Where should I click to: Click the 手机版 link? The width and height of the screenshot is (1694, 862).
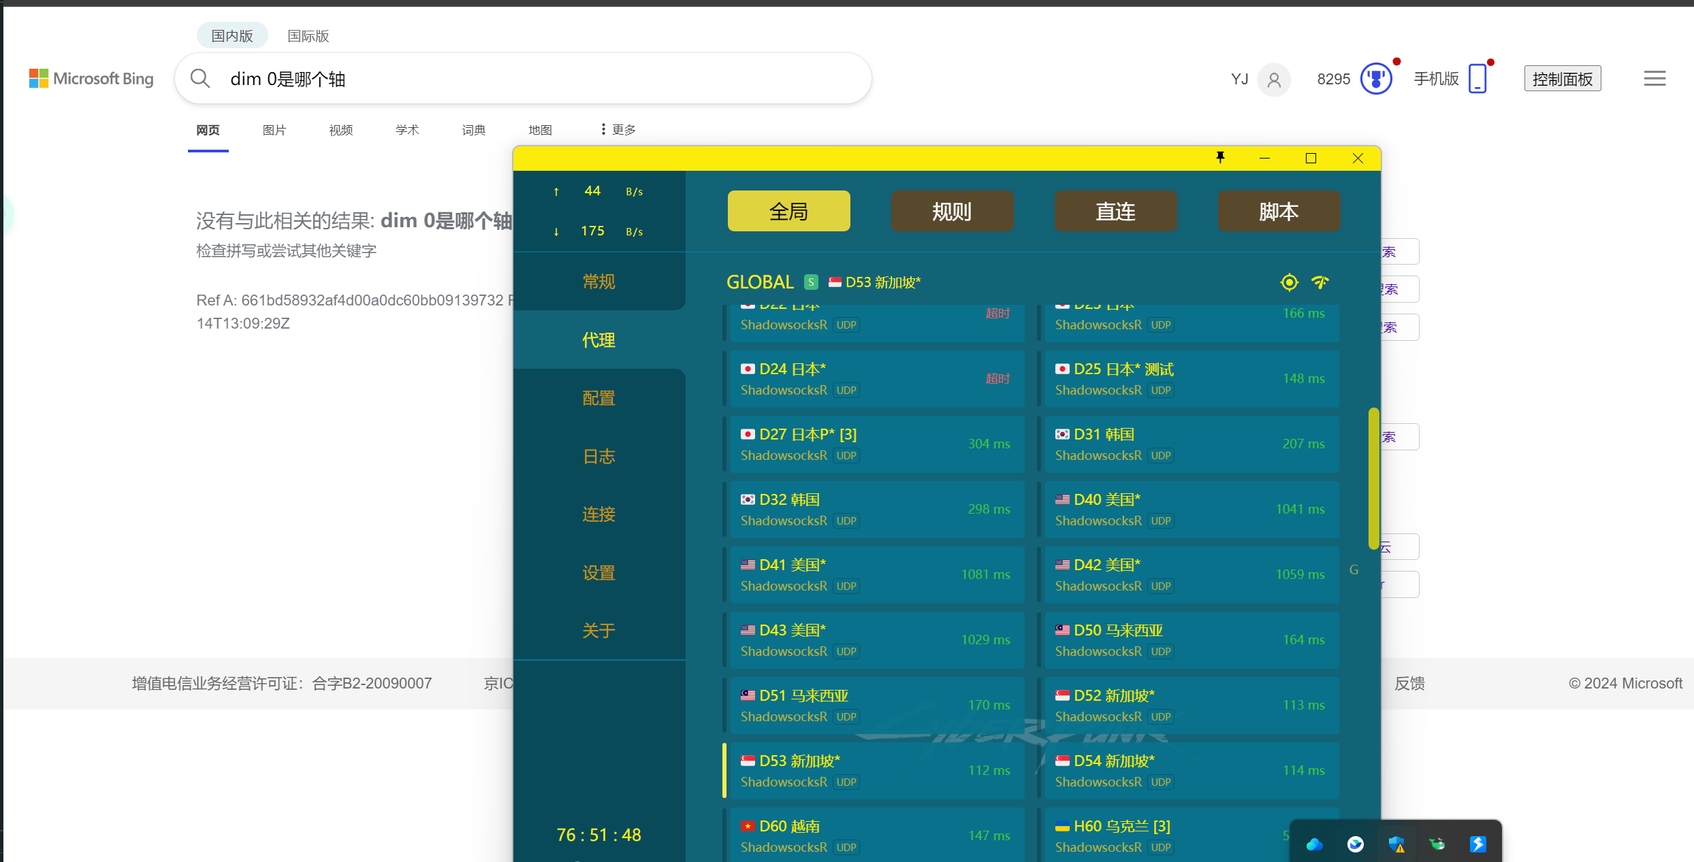pyautogui.click(x=1437, y=79)
